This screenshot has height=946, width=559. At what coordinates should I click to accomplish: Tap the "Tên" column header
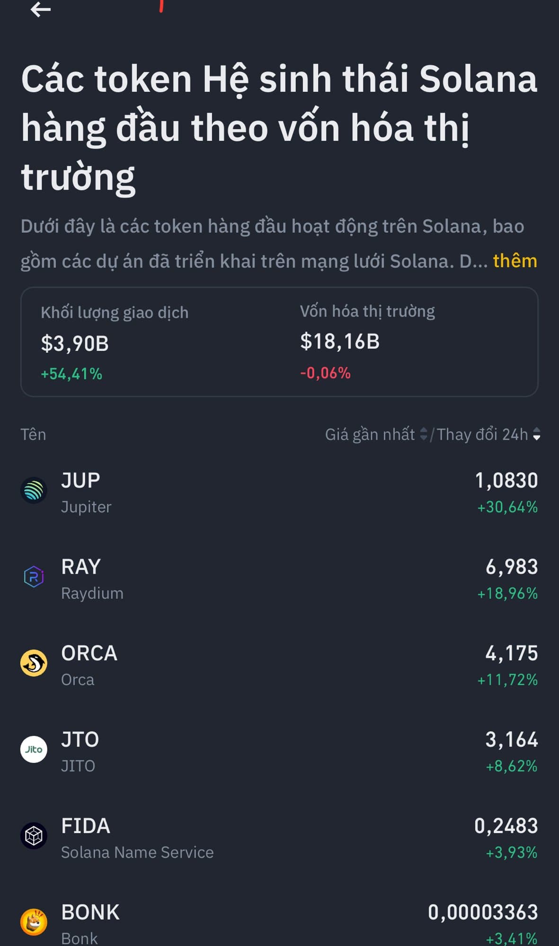pyautogui.click(x=33, y=434)
